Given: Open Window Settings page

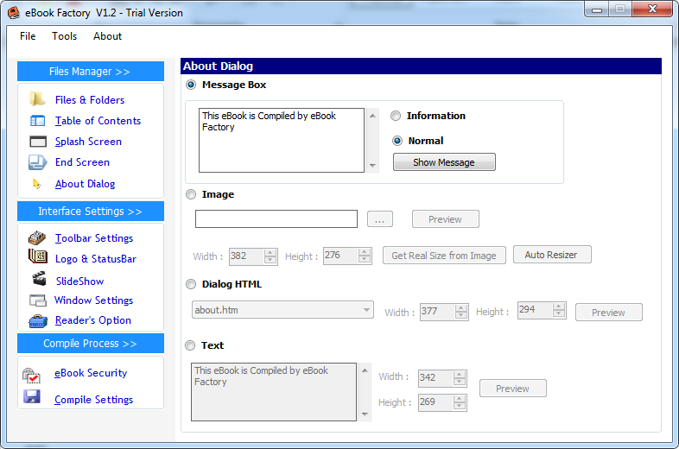Looking at the screenshot, I should [93, 300].
